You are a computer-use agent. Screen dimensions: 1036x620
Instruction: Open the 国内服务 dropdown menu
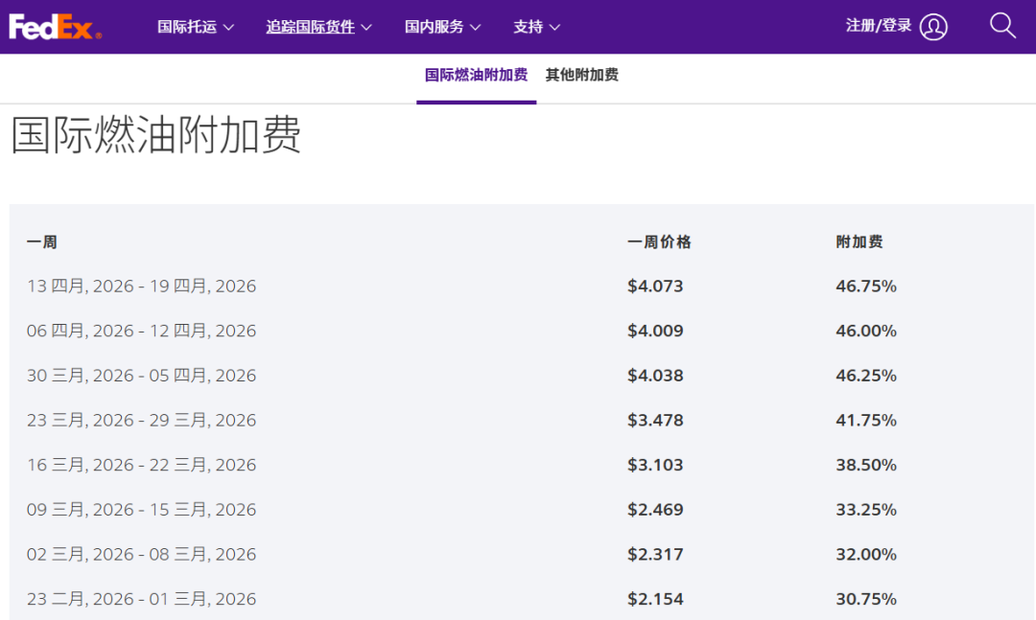(x=442, y=27)
